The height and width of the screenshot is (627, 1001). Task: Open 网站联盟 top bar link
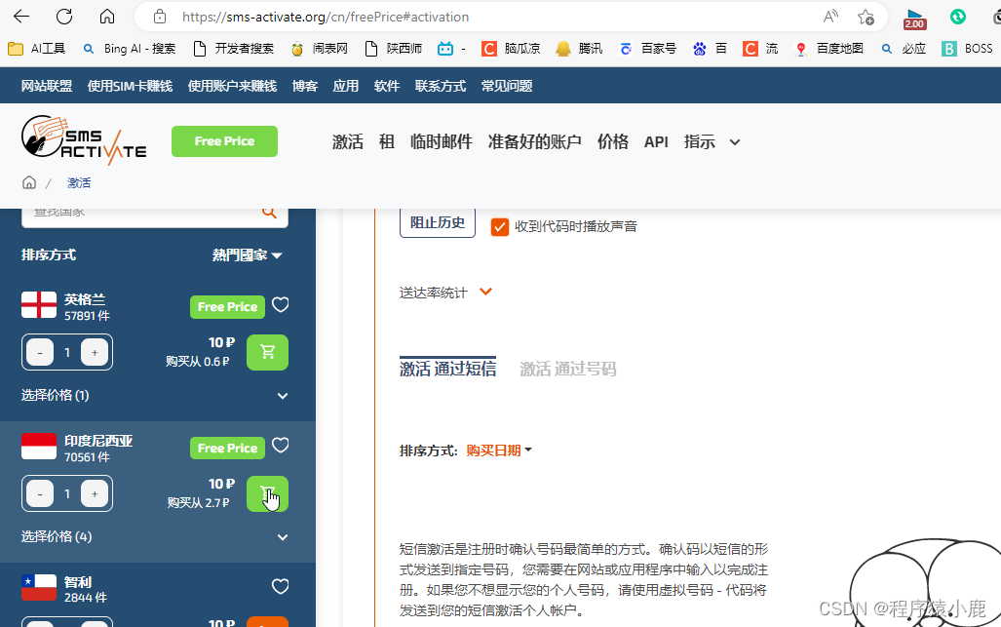pos(47,86)
